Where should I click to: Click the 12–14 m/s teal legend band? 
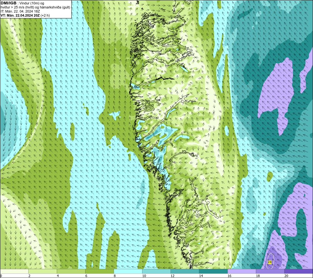click(x=185, y=271)
